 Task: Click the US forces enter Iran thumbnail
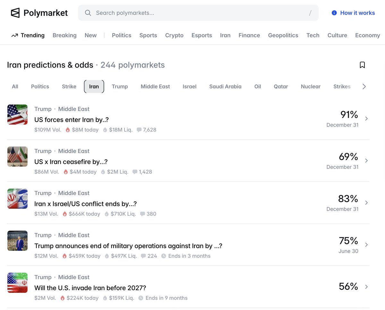[17, 114]
